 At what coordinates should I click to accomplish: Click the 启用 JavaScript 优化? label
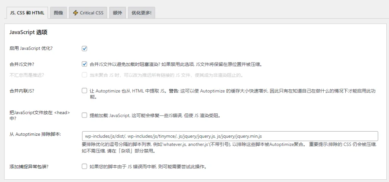[31, 49]
